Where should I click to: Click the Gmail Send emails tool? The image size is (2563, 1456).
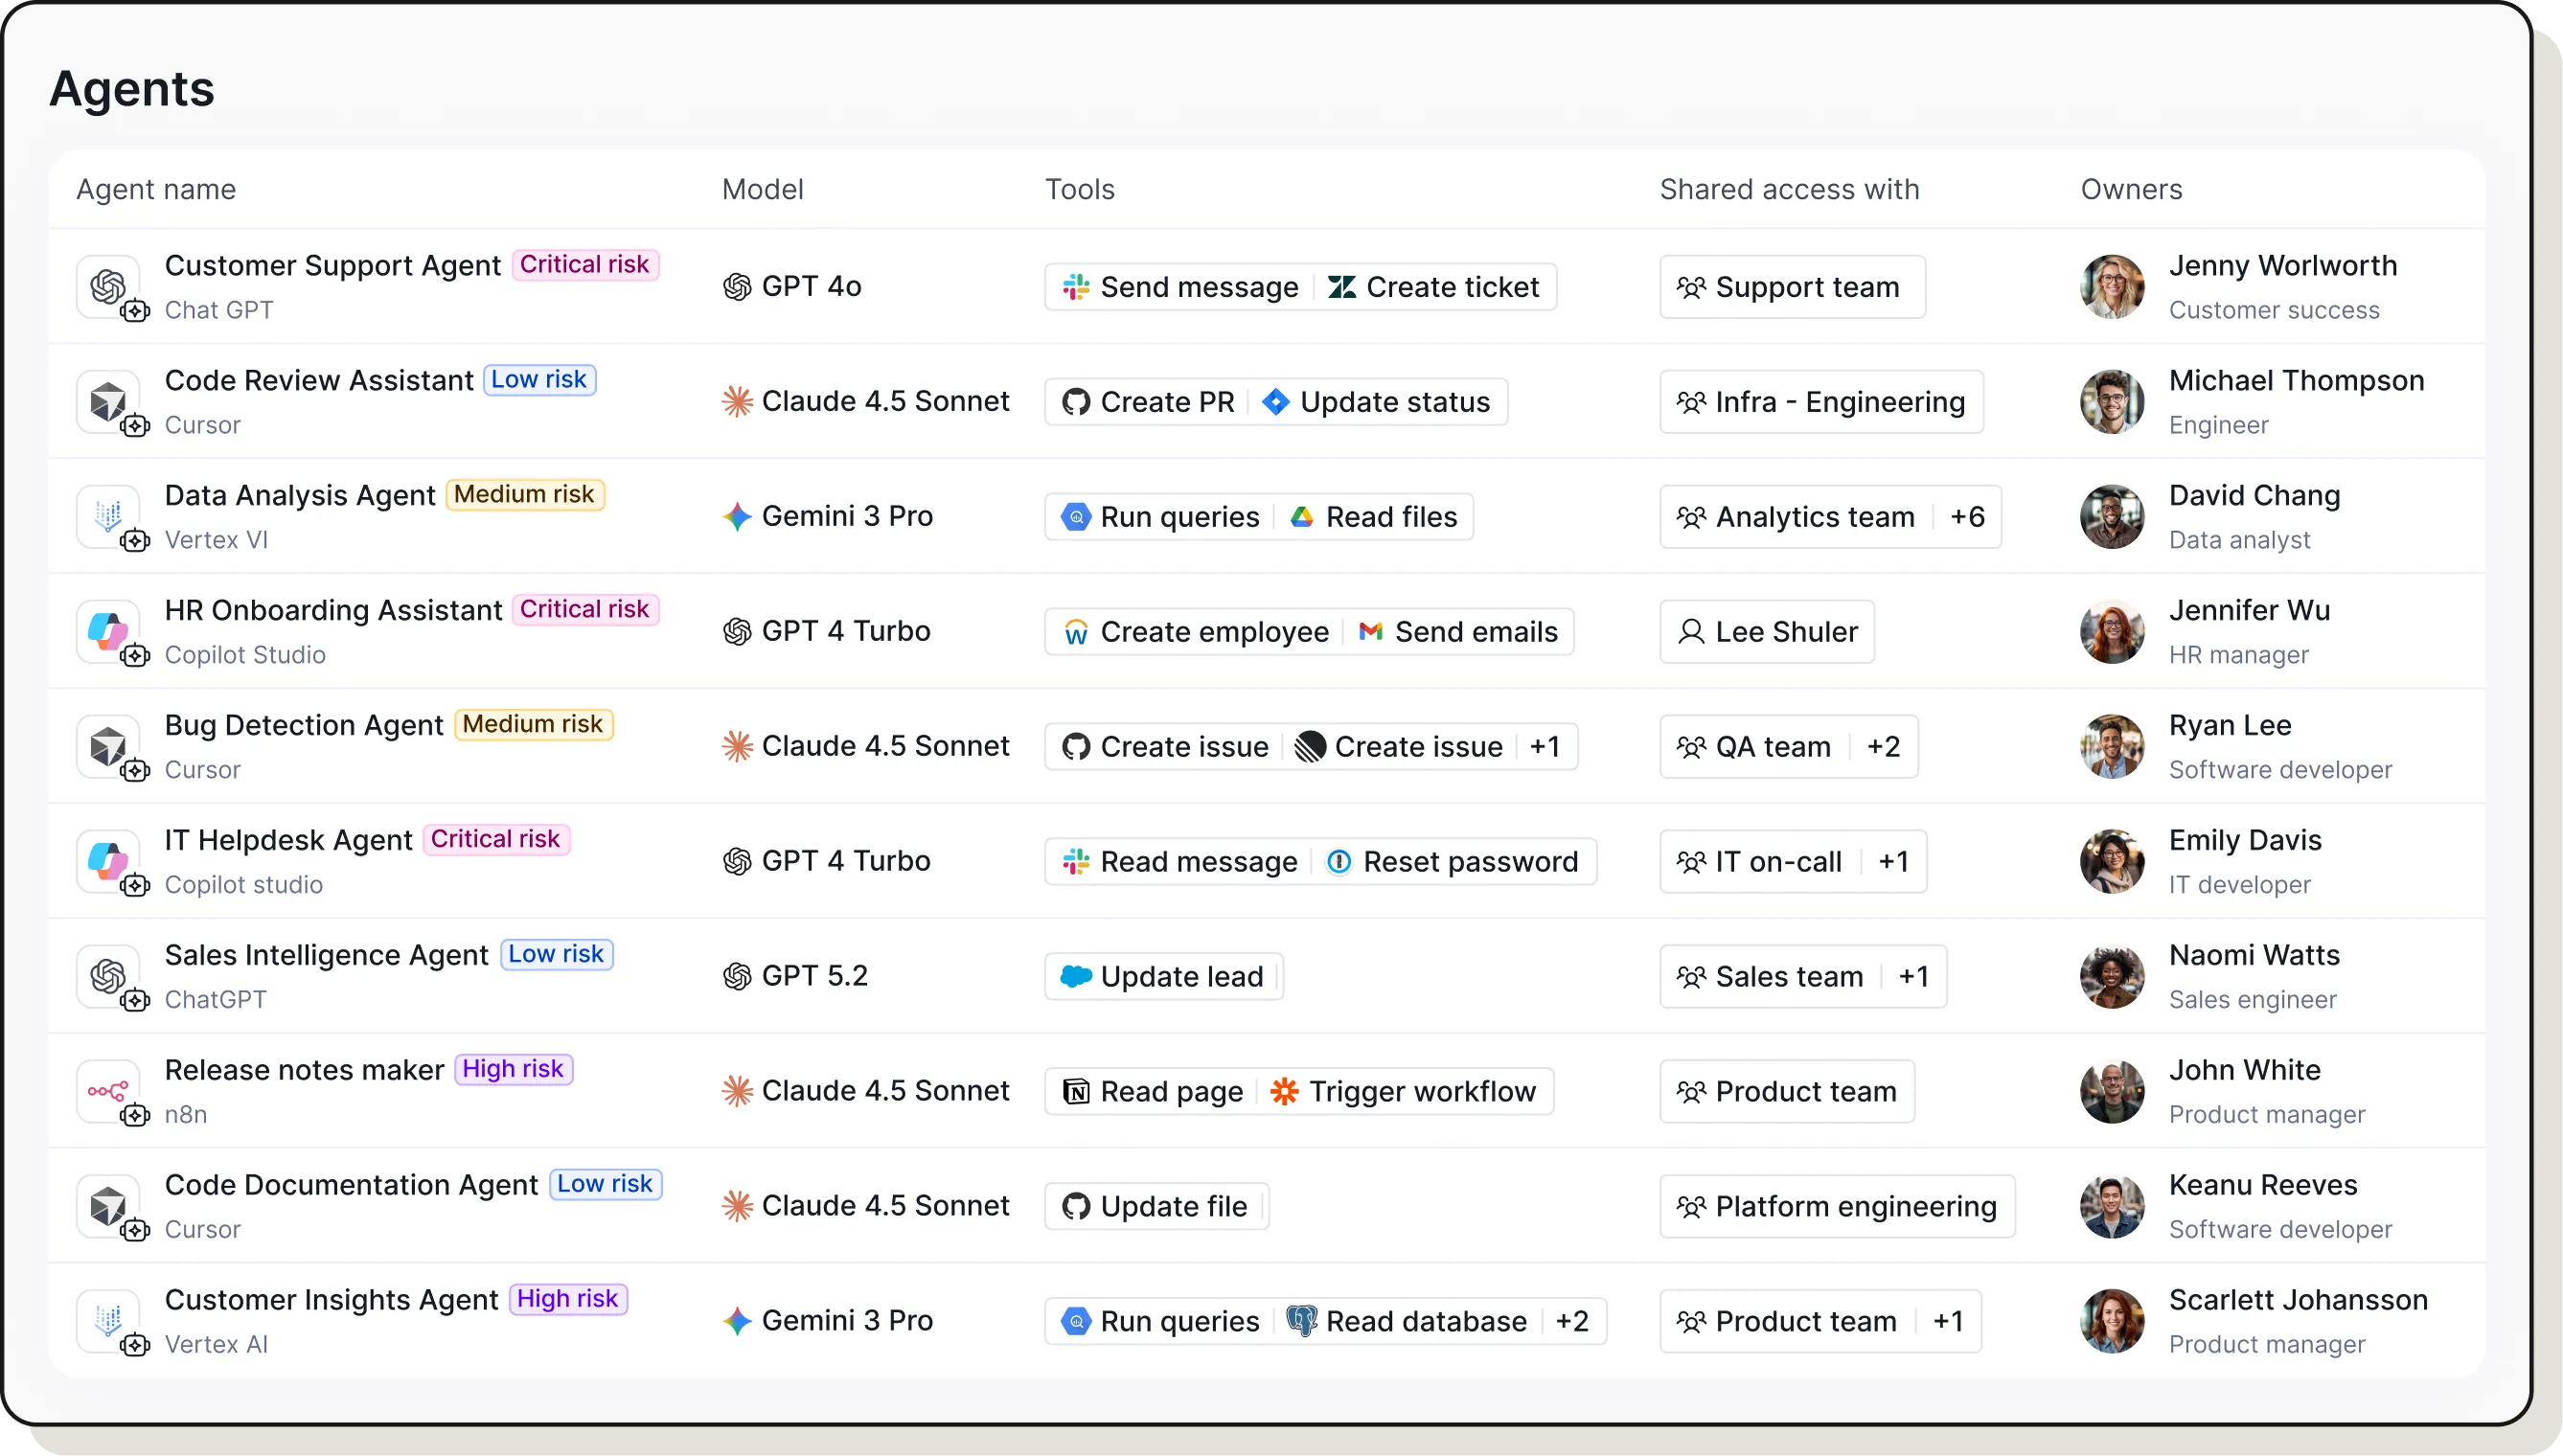click(1458, 632)
